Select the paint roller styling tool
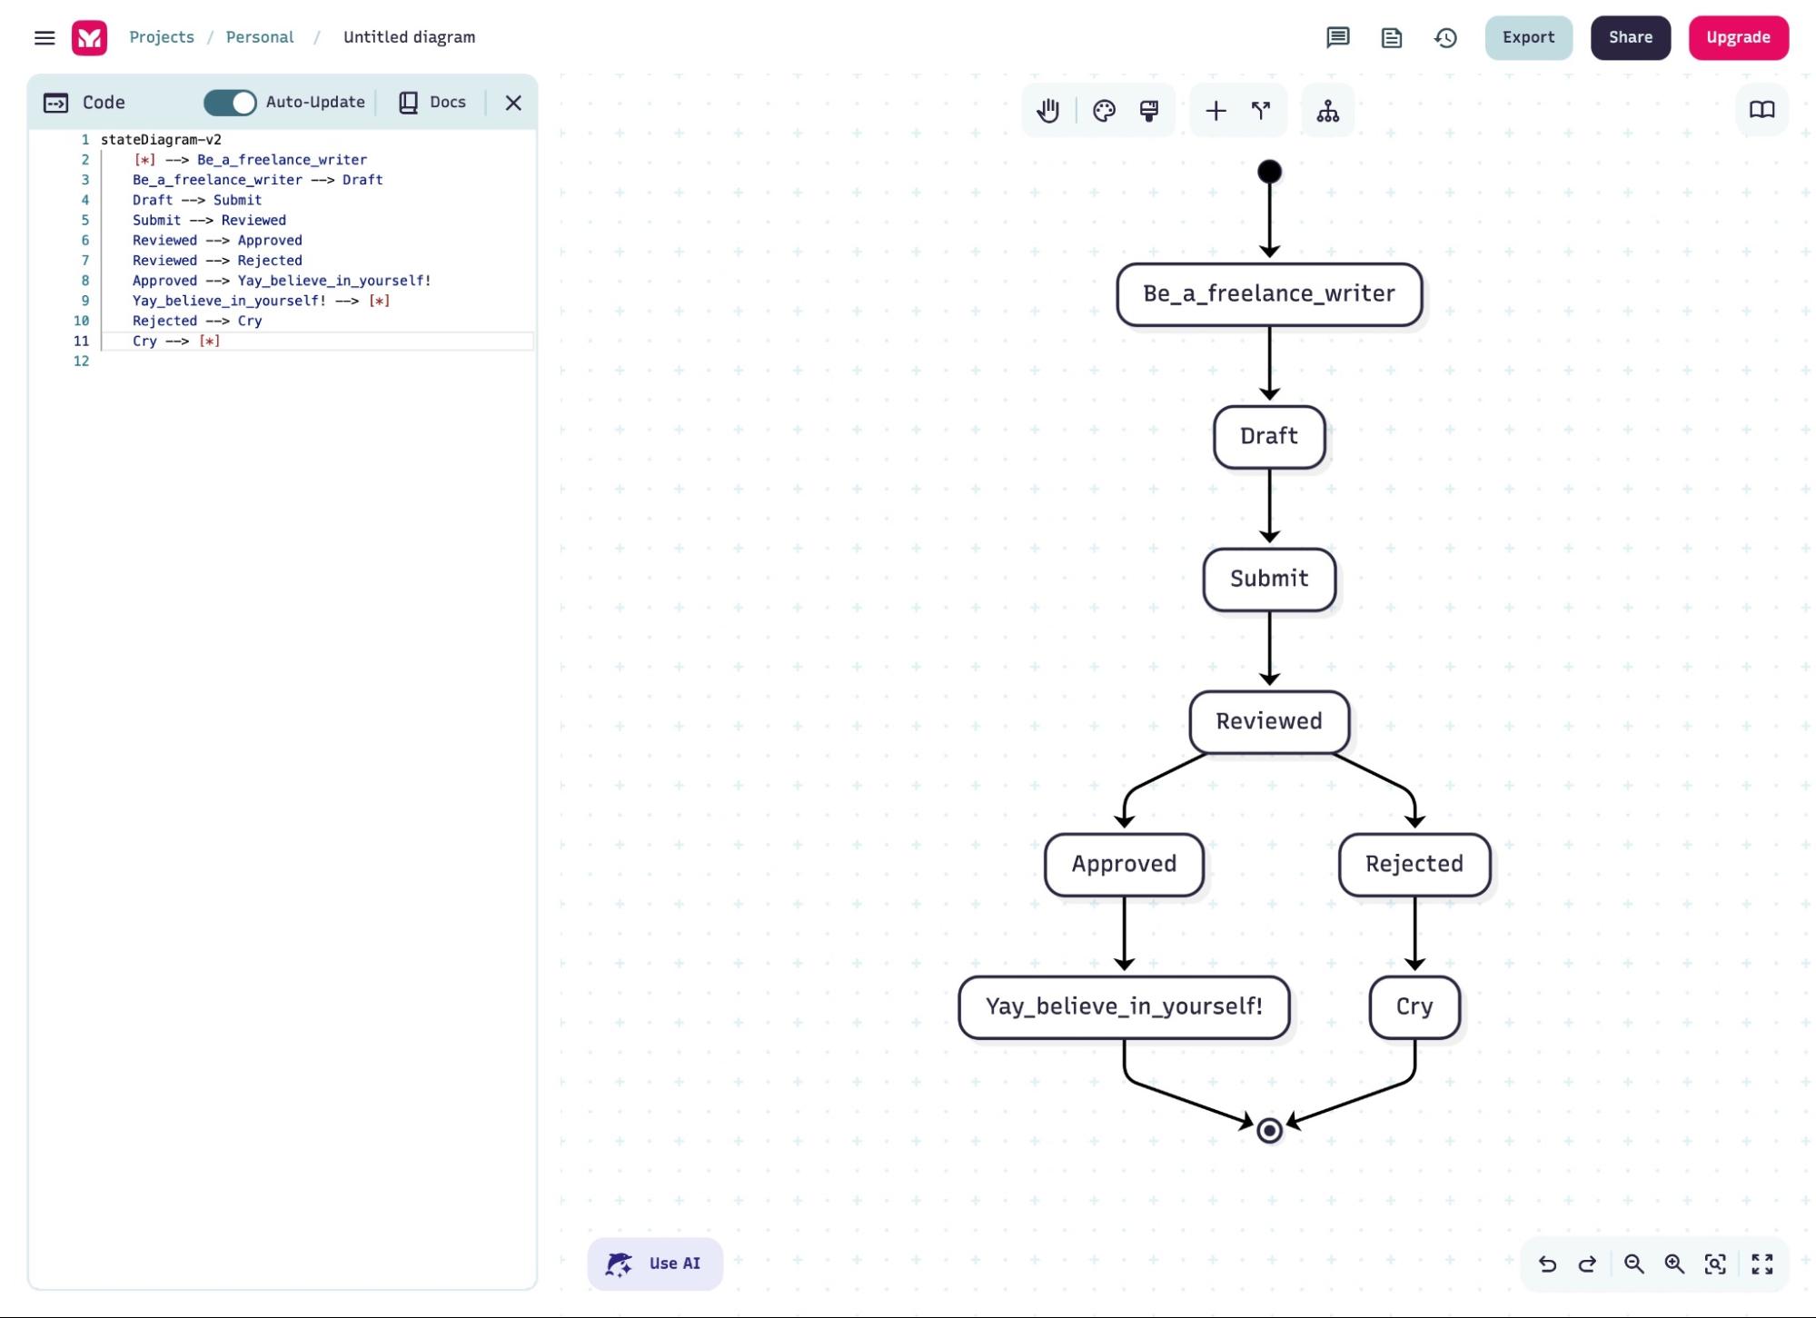The height and width of the screenshot is (1318, 1816). (x=1147, y=111)
